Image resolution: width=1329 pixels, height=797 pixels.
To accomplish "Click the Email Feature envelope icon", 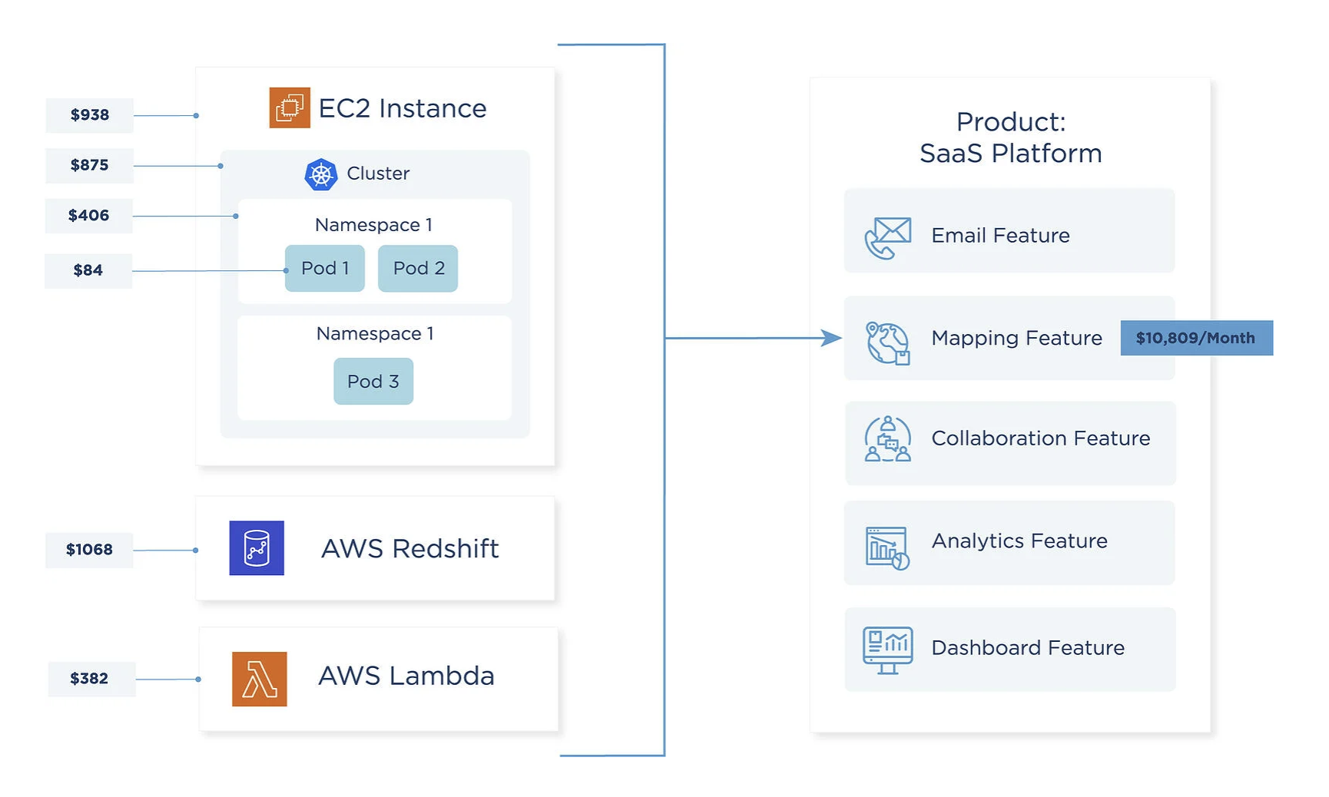I will 887,234.
